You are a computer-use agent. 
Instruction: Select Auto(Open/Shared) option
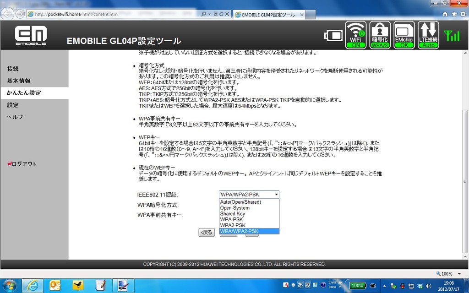tap(249, 202)
